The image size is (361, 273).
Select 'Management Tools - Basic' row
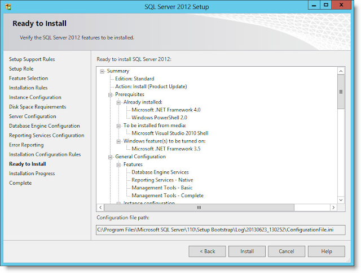tap(162, 188)
